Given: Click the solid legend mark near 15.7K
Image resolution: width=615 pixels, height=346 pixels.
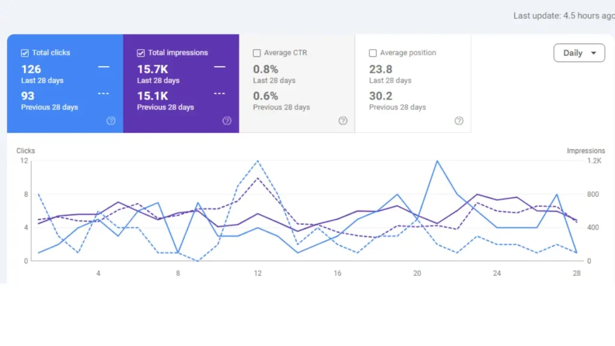Looking at the screenshot, I should click(219, 67).
